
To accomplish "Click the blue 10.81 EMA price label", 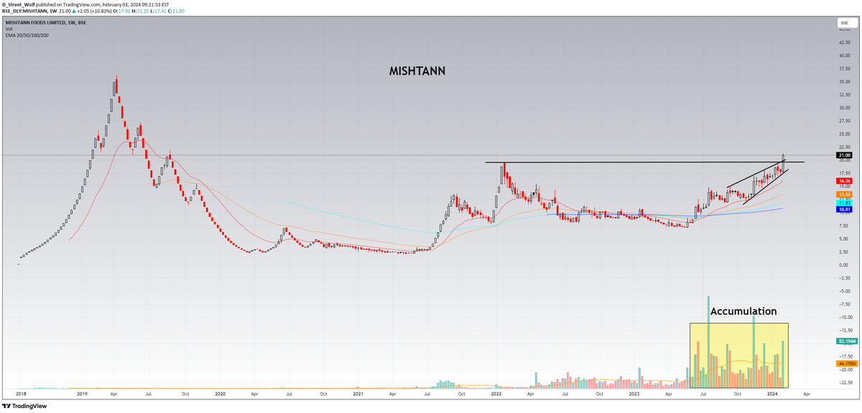I will tap(844, 210).
